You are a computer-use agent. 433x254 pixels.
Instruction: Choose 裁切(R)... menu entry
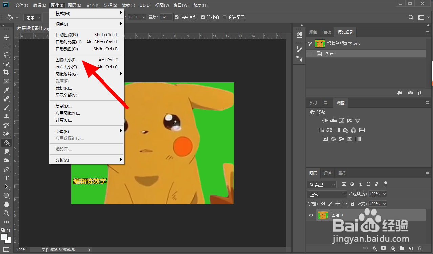[87, 88]
